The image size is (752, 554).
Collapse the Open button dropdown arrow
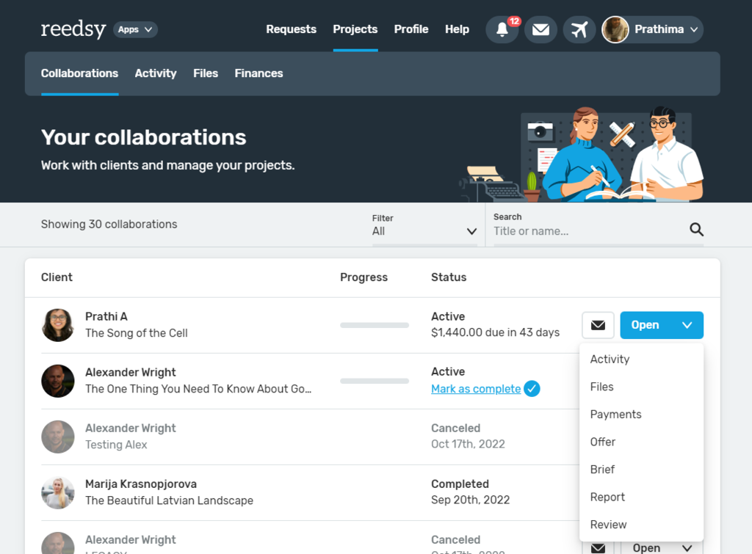[x=687, y=325]
